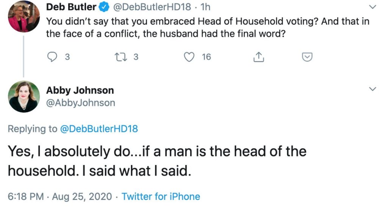Click the like count 16 on Deb's tweet

pyautogui.click(x=206, y=57)
